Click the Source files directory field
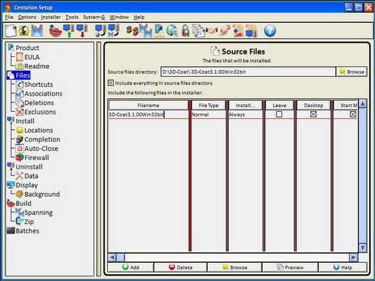The height and width of the screenshot is (281, 375). [x=248, y=72]
